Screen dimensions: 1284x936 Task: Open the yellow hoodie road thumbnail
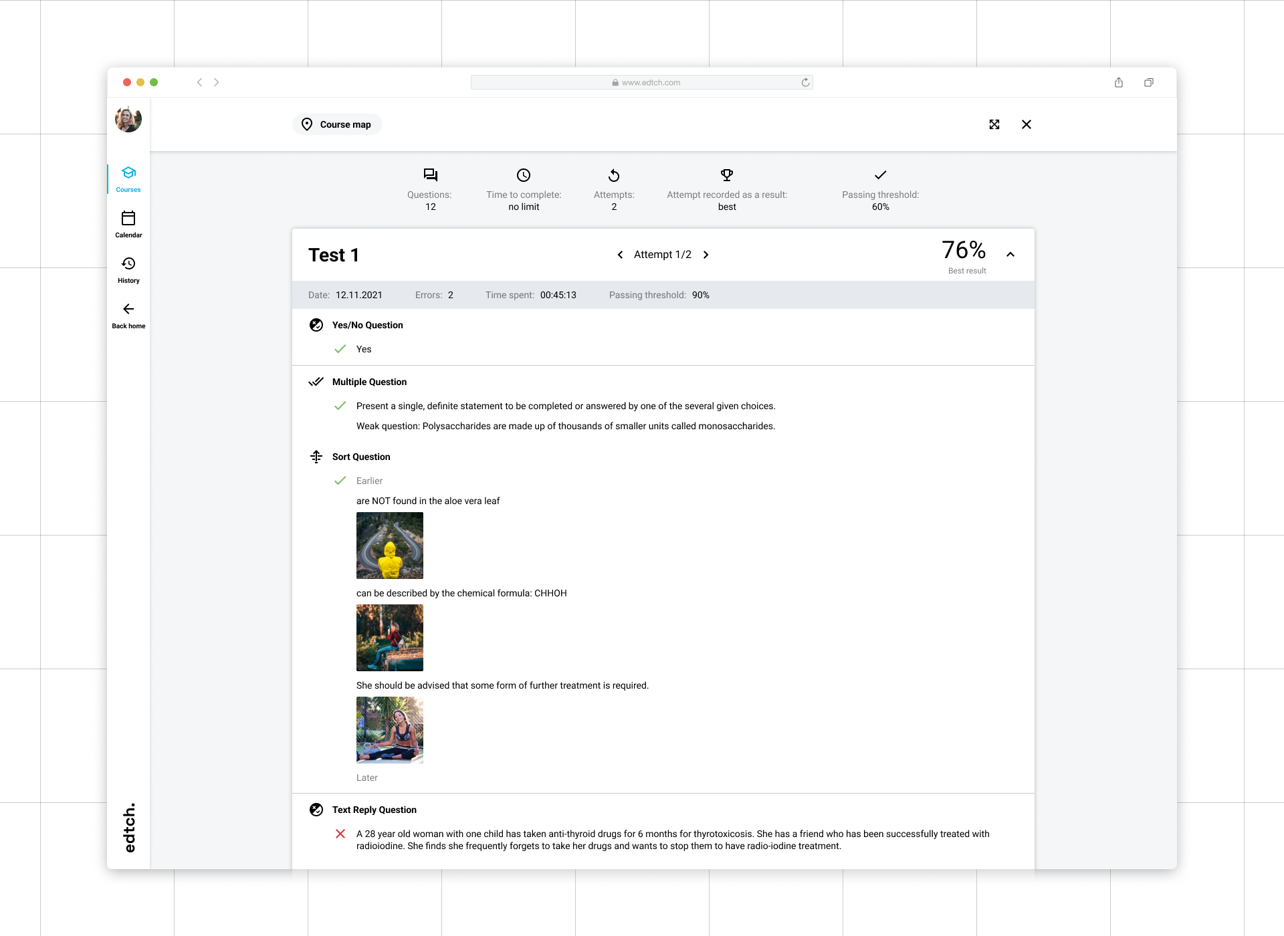[390, 546]
